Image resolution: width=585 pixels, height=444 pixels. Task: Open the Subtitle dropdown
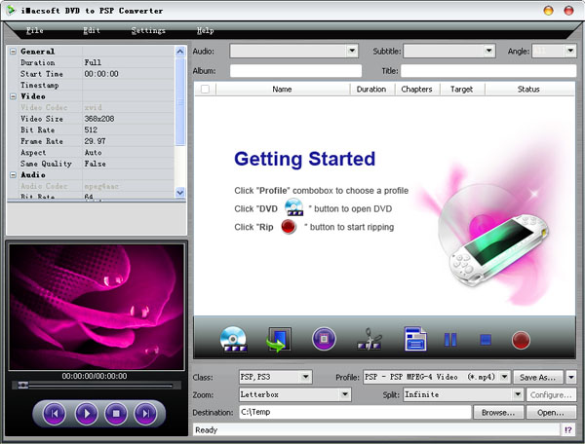(x=488, y=51)
